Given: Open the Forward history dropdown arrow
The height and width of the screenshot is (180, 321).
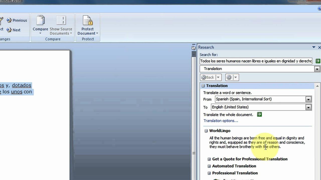Looking at the screenshot, I should [x=235, y=77].
